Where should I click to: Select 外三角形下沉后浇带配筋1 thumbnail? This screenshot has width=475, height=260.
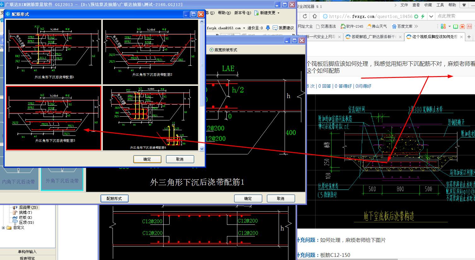pos(54,52)
